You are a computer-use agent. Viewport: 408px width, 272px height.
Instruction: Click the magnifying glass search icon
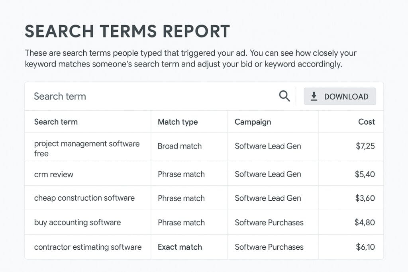tap(284, 96)
